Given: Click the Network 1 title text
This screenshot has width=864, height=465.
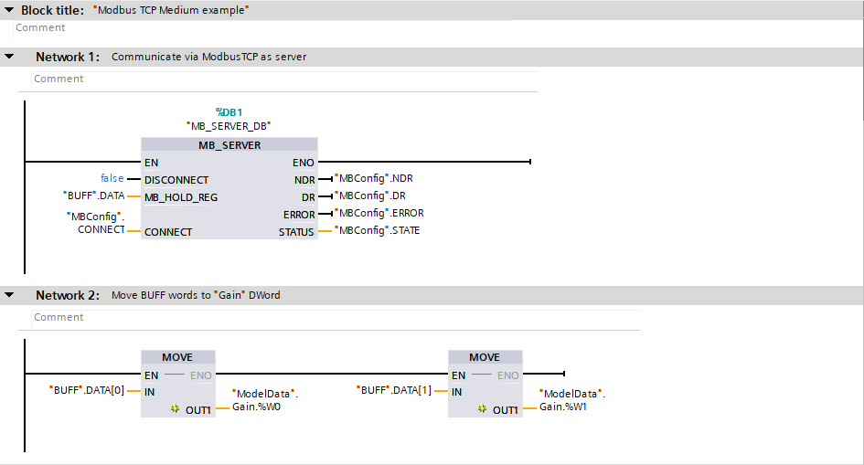Looking at the screenshot, I should point(208,57).
